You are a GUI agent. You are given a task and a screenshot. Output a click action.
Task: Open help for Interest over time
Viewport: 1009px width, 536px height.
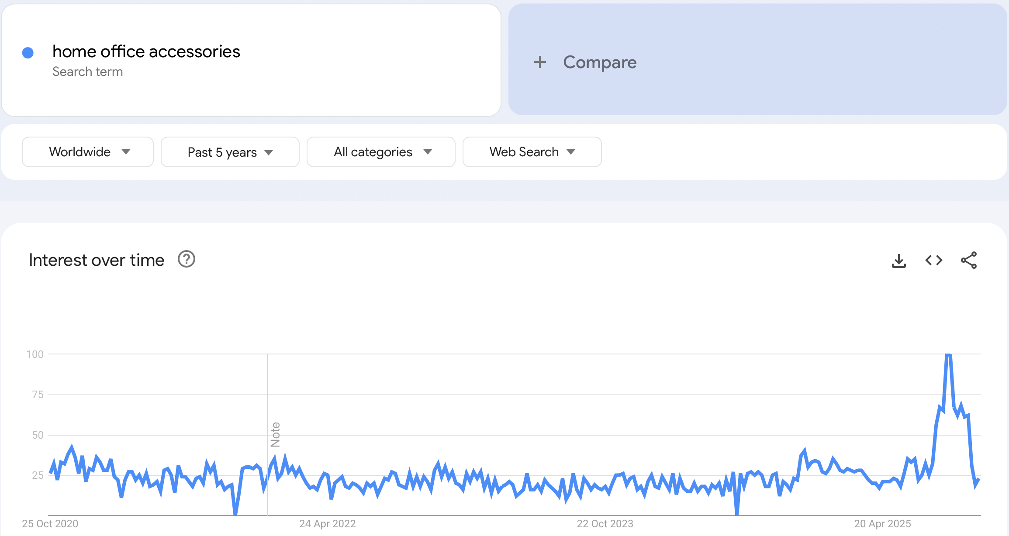187,259
